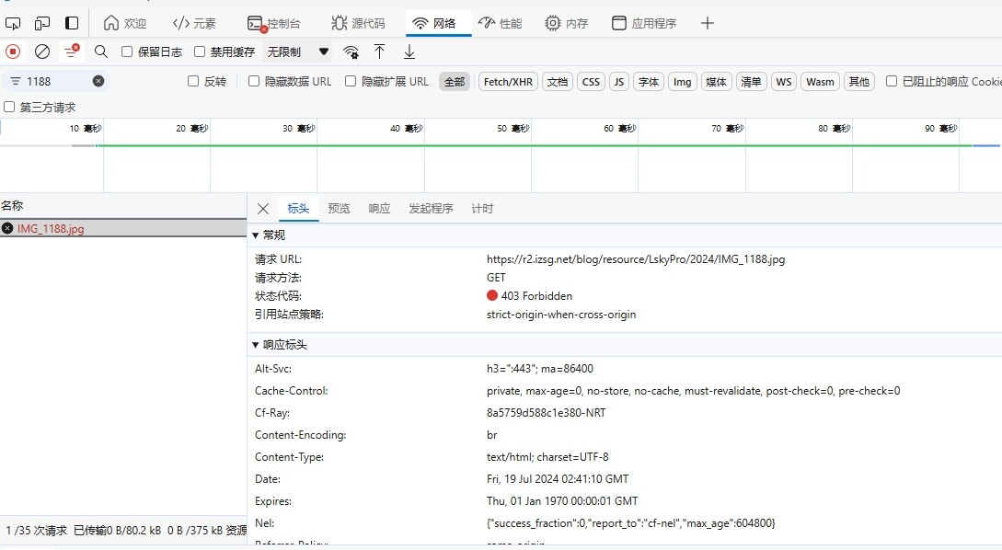Open network conditions wifi icon

click(351, 52)
